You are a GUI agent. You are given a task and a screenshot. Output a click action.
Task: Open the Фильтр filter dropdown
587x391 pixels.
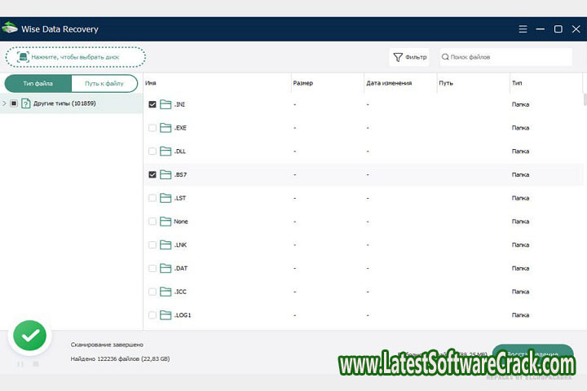(410, 57)
